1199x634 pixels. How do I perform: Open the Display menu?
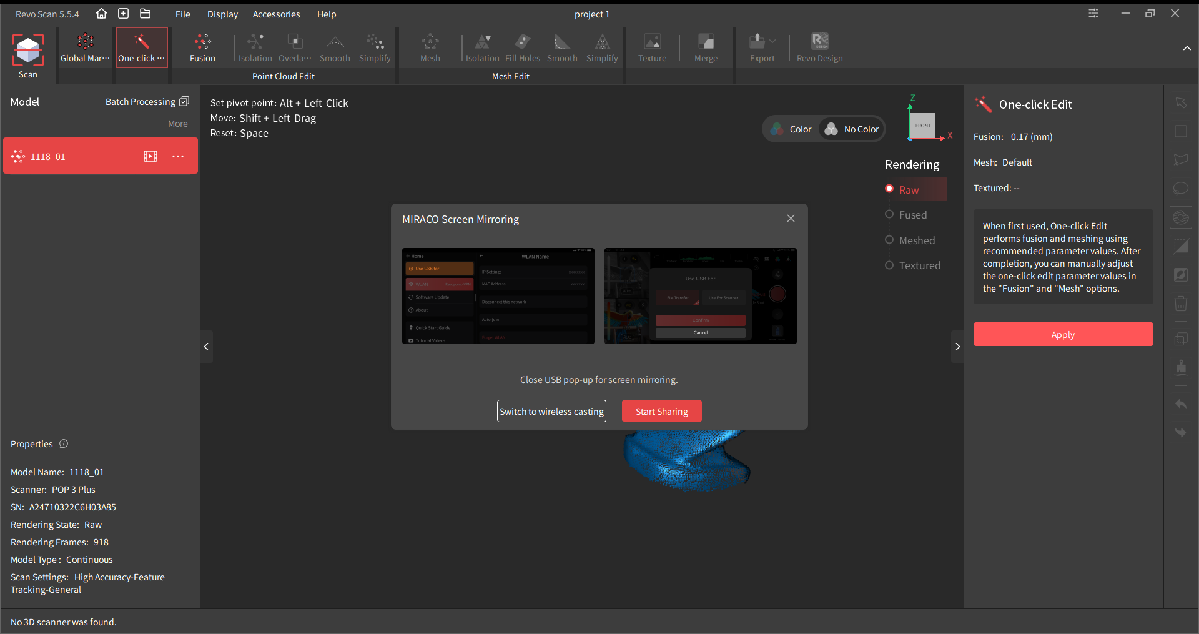tap(222, 14)
